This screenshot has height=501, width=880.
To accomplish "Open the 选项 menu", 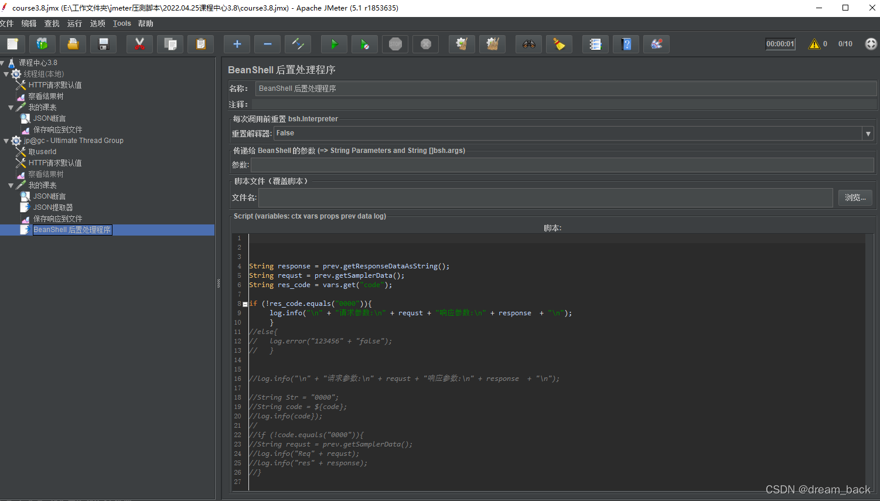I will tap(97, 23).
